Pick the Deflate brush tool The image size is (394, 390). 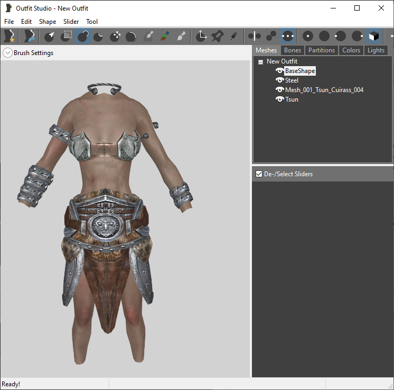(x=98, y=36)
